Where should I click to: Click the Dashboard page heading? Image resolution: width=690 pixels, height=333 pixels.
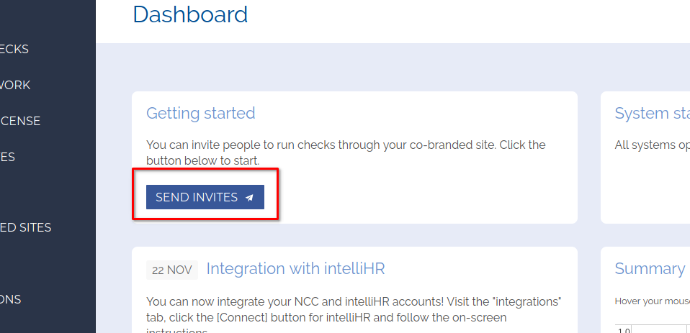tap(190, 14)
